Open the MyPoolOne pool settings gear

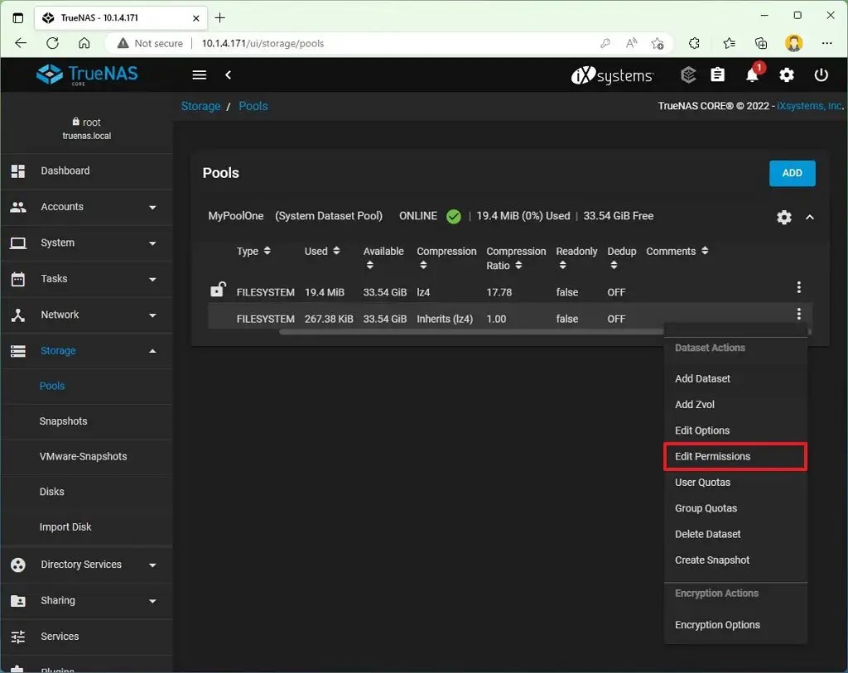[x=783, y=217]
